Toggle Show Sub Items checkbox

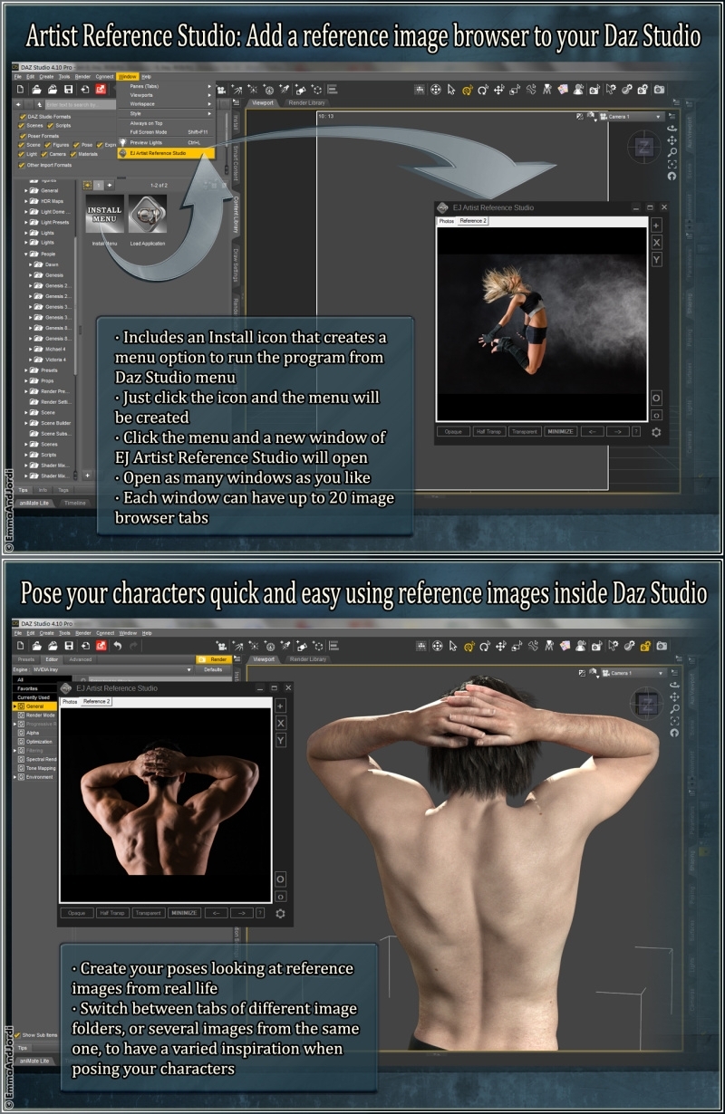tap(17, 1034)
